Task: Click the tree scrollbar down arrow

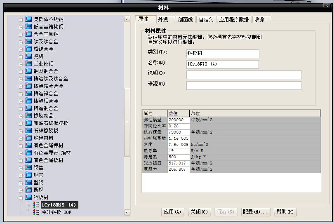Action: (x=127, y=212)
